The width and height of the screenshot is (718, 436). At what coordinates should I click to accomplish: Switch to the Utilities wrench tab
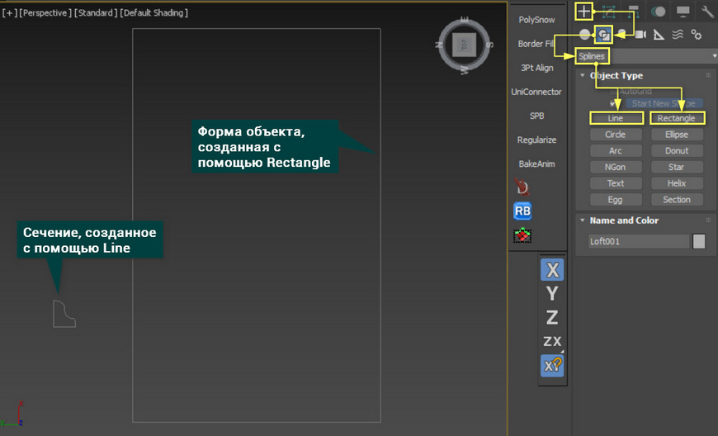point(707,12)
